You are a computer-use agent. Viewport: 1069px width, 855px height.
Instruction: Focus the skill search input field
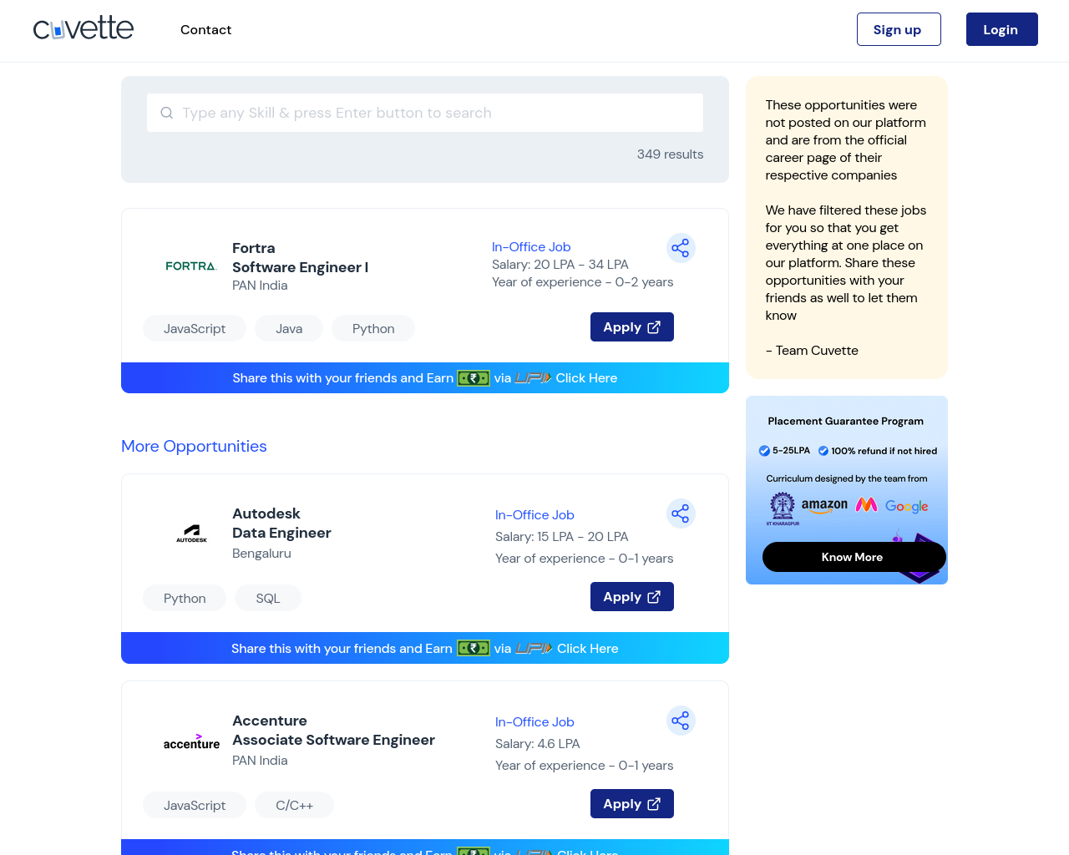(425, 113)
